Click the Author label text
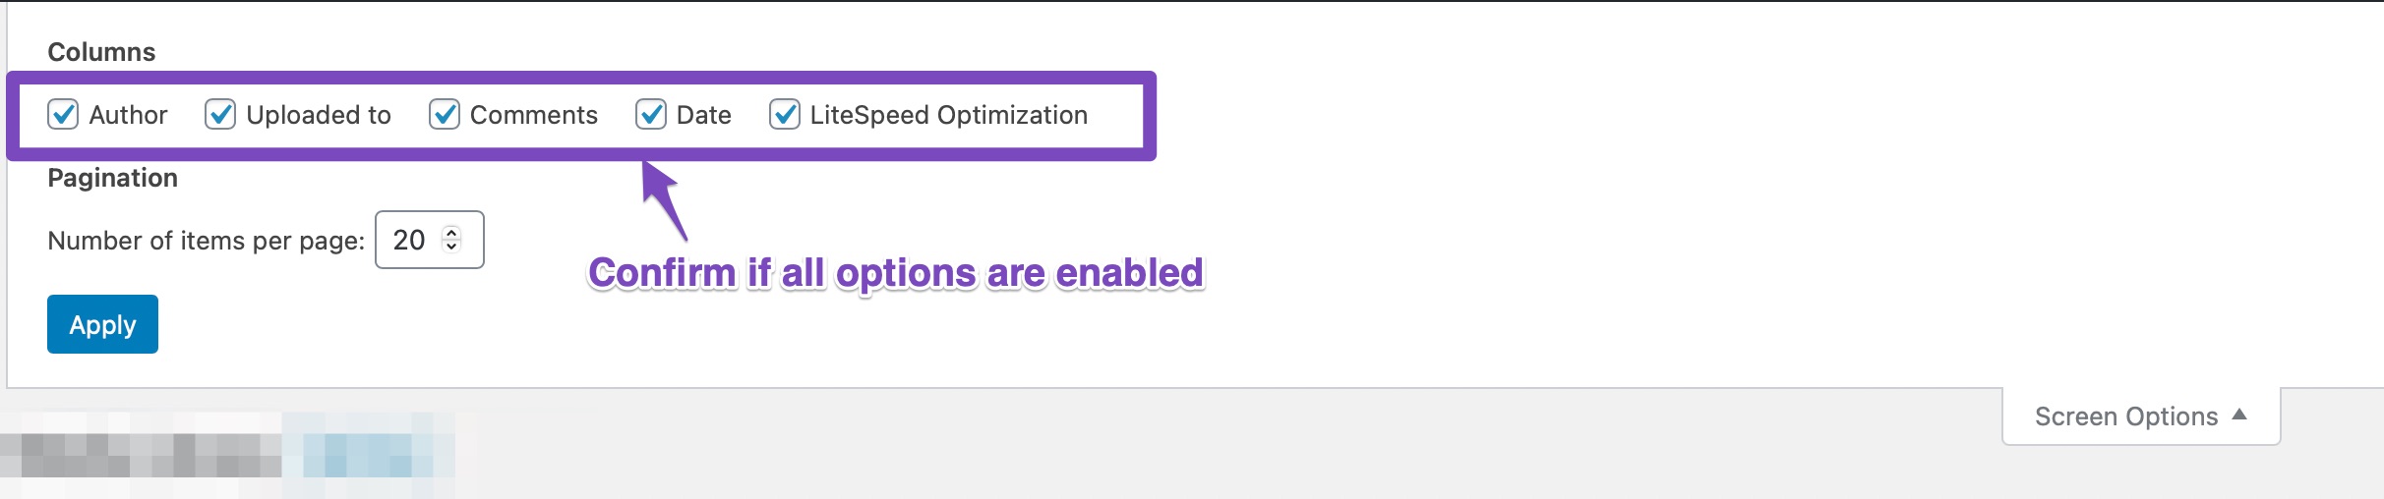Viewport: 2384px width, 499px height. click(128, 115)
